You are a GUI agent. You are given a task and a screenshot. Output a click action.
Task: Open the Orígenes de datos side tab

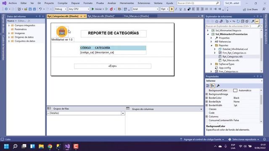[3, 23]
